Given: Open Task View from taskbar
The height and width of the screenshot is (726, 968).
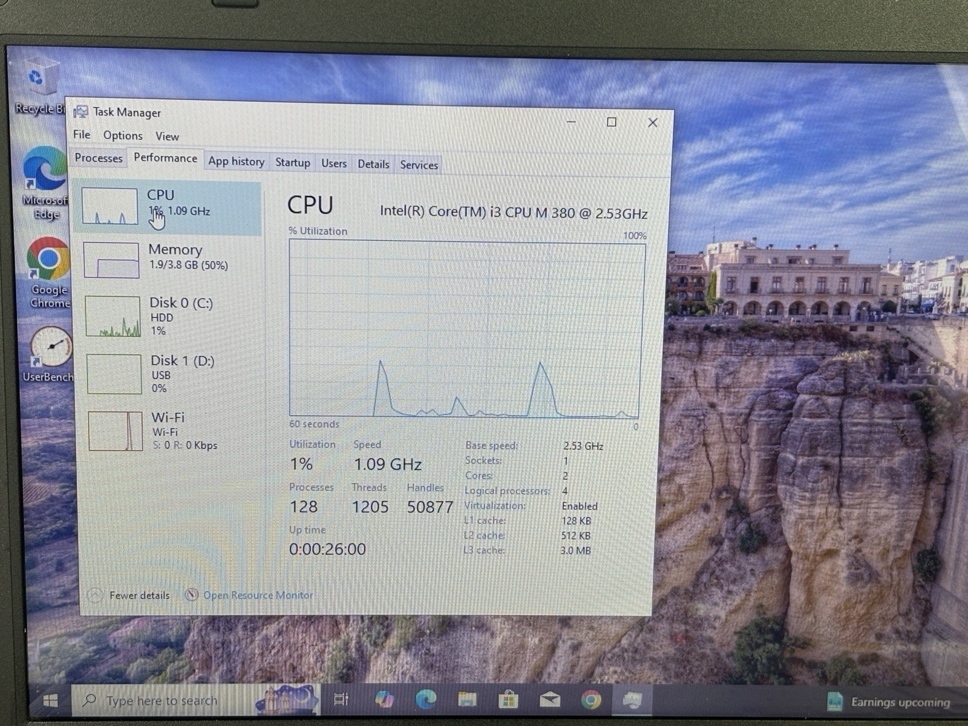Looking at the screenshot, I should click(x=341, y=700).
